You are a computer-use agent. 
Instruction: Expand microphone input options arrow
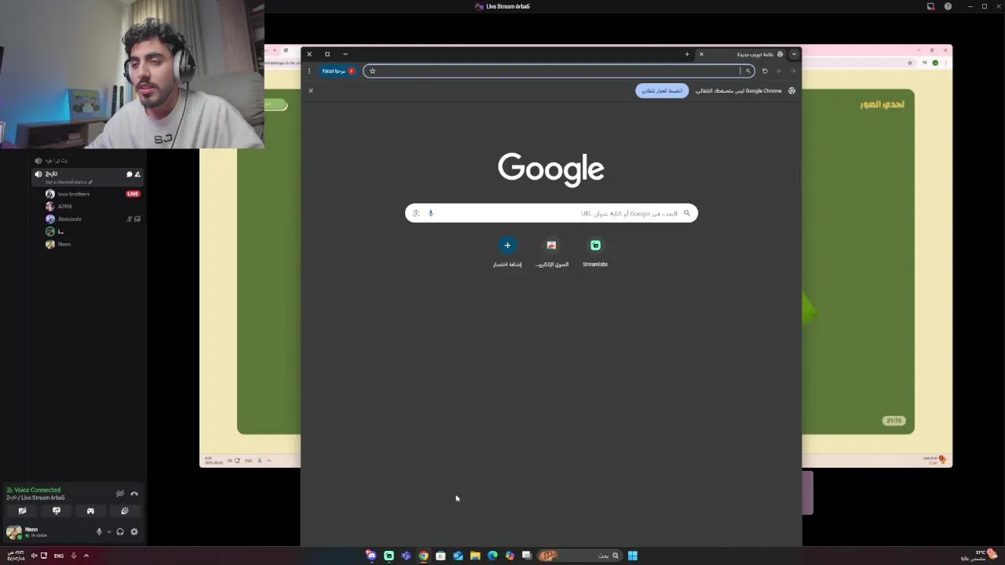[x=109, y=531]
